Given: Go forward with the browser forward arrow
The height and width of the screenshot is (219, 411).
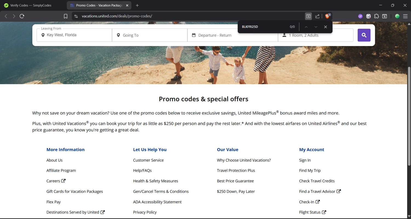Looking at the screenshot, I should click(14, 16).
